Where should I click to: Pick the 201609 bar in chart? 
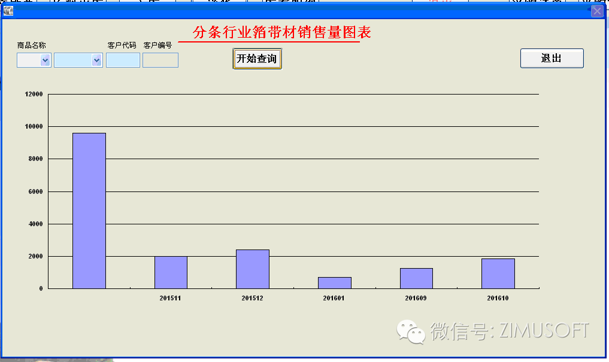pos(416,278)
